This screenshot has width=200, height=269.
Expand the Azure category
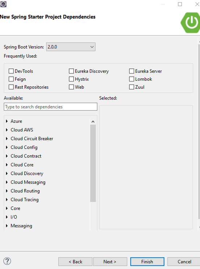point(7,121)
